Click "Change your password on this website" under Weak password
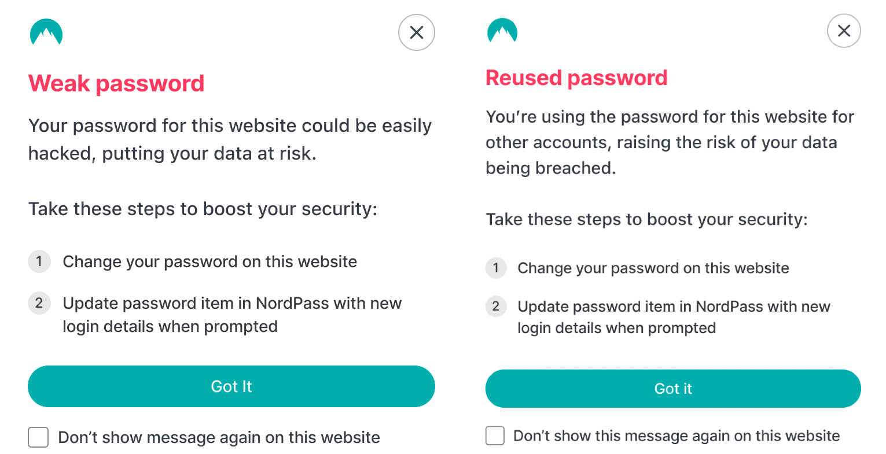886x454 pixels. (209, 261)
